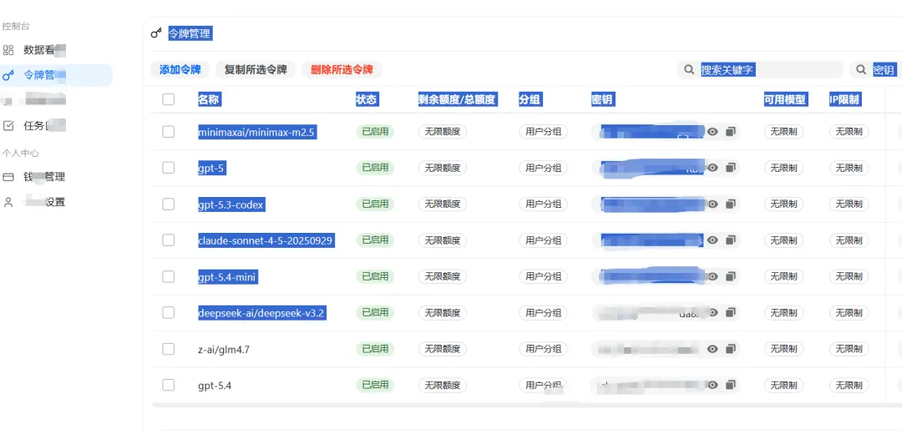Reveal the gpt-5.3-codex key with eye icon
This screenshot has height=434, width=902.
(712, 204)
